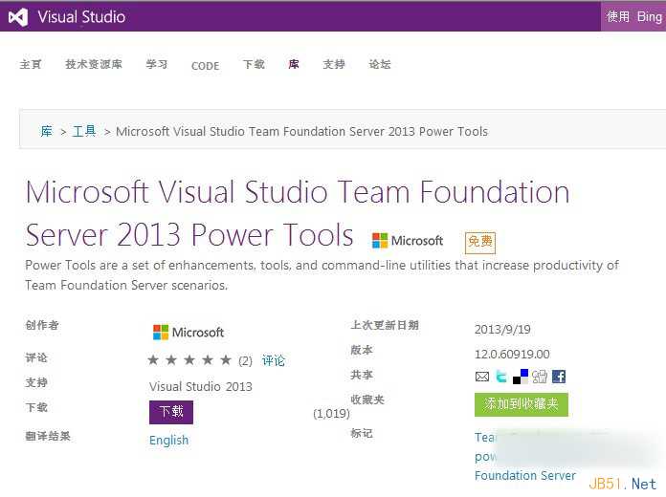Click the five-star rating
The height and width of the screenshot is (497, 666).
(x=189, y=360)
